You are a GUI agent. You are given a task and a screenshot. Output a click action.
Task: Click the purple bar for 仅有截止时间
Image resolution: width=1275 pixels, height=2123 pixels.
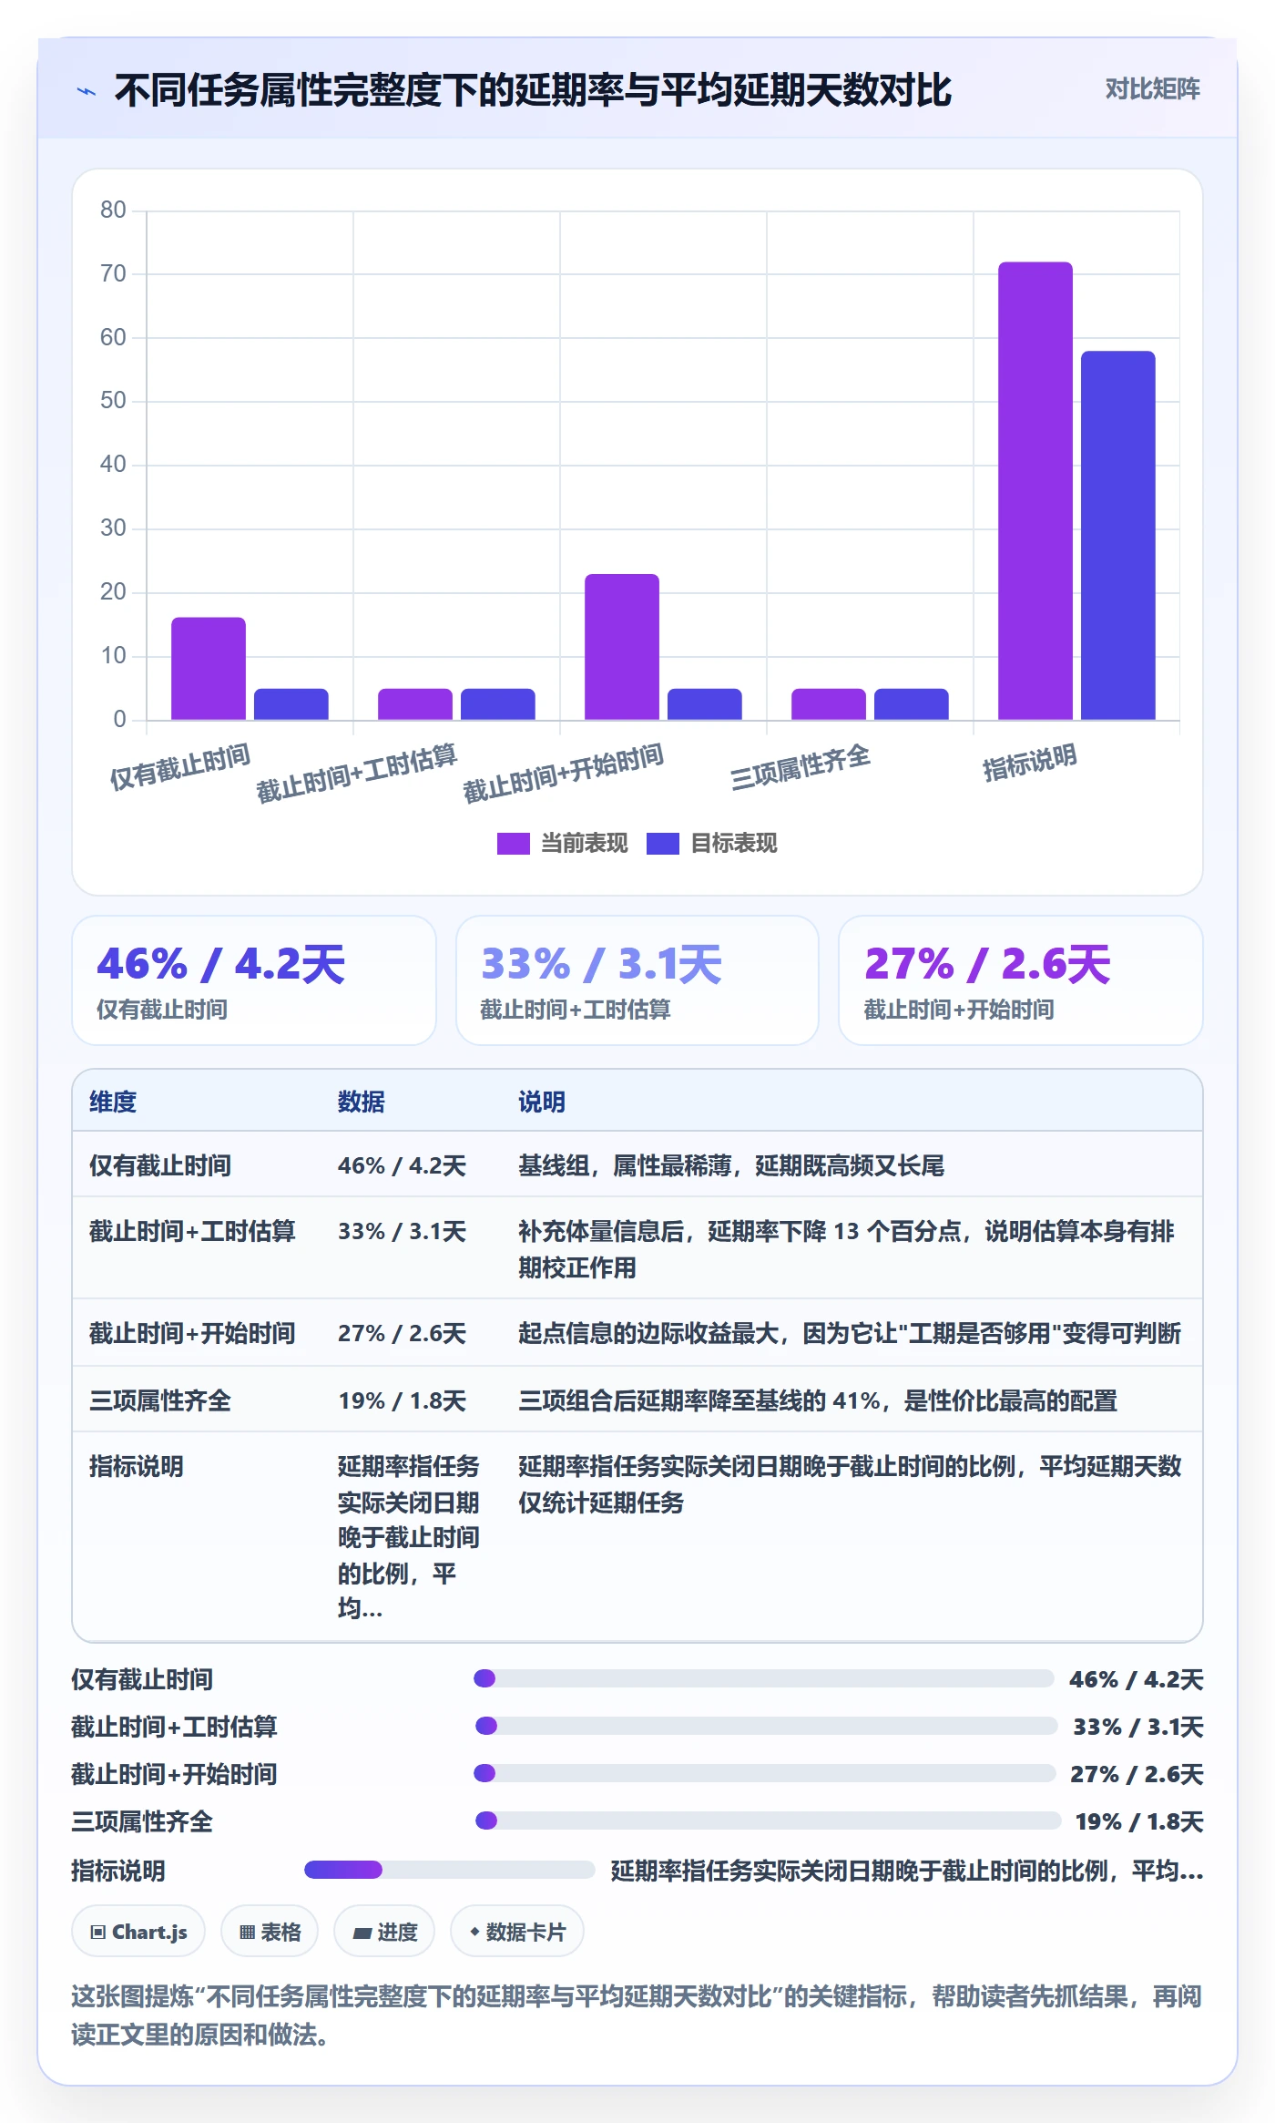pos(209,669)
